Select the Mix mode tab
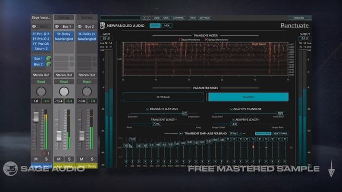The height and width of the screenshot is (192, 342). click(x=167, y=26)
